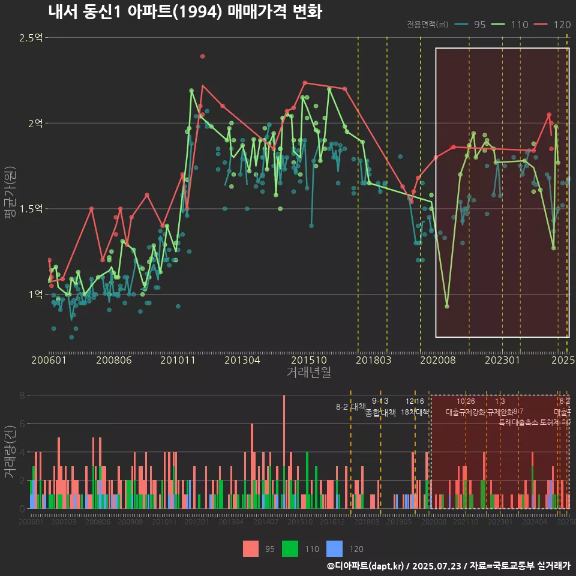Click the '1.5억' y-axis label
Screen dimensions: 576x576
(31, 209)
